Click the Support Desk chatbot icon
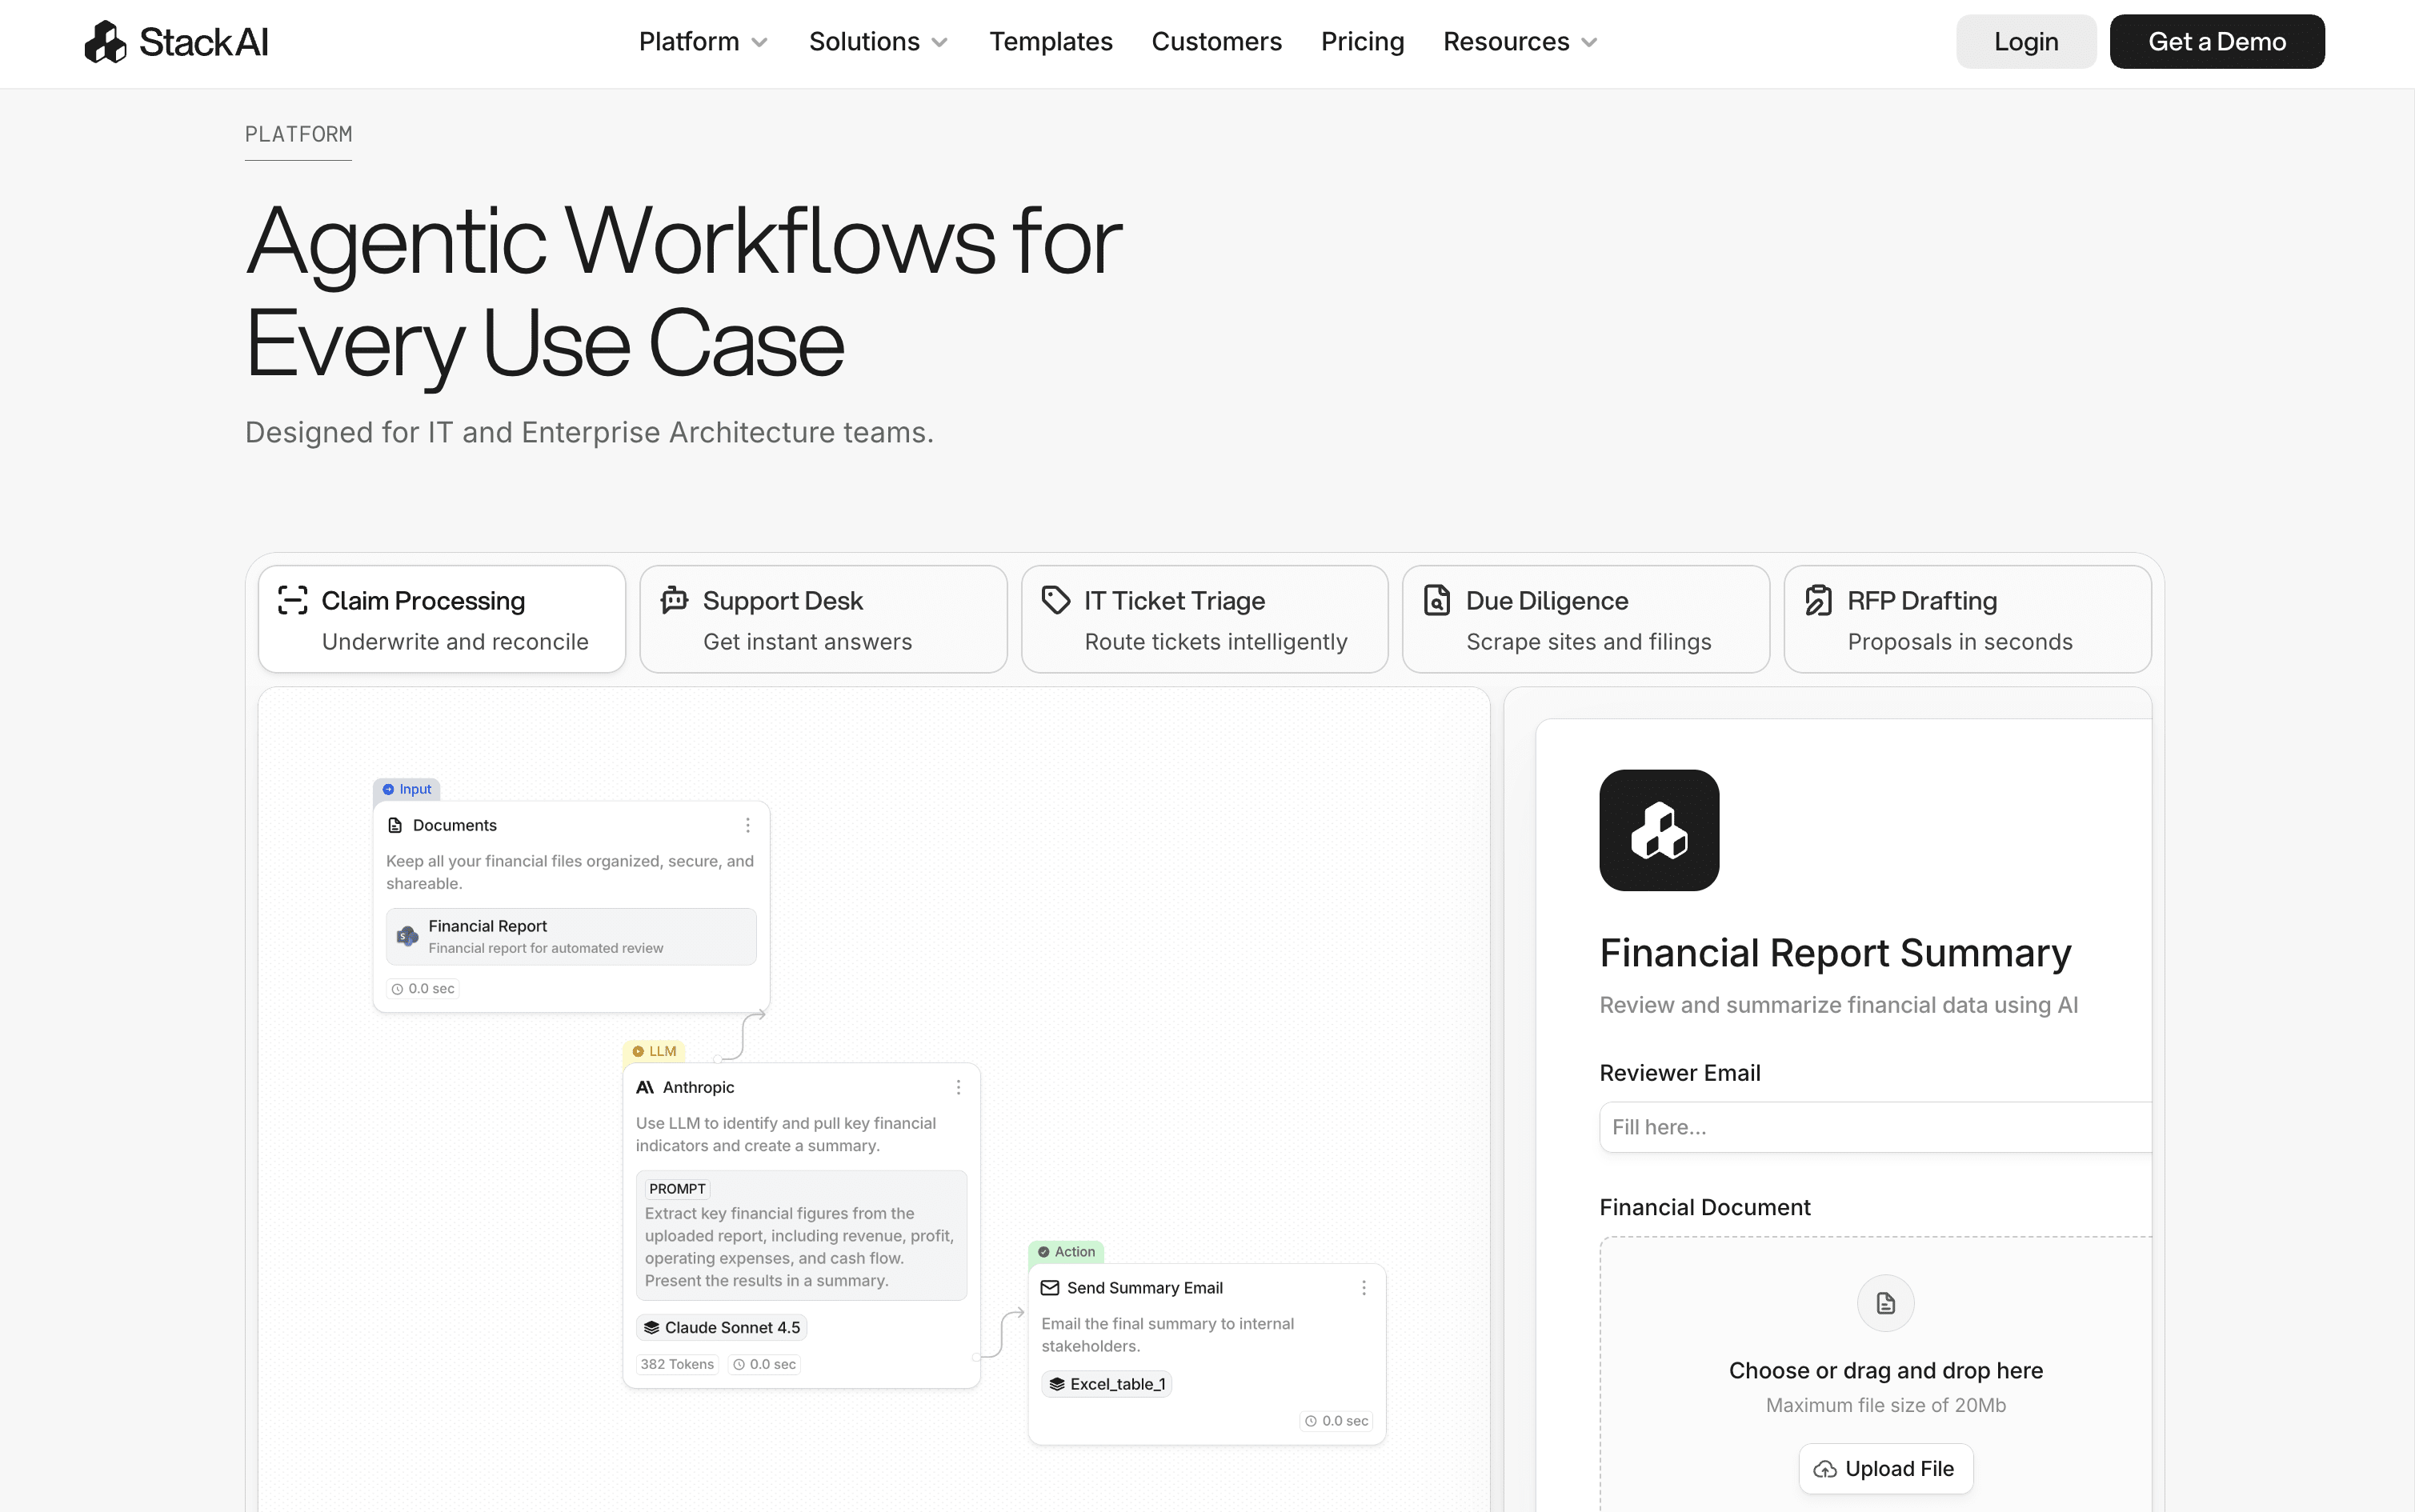Screen dimensions: 2415x1512 [674, 600]
